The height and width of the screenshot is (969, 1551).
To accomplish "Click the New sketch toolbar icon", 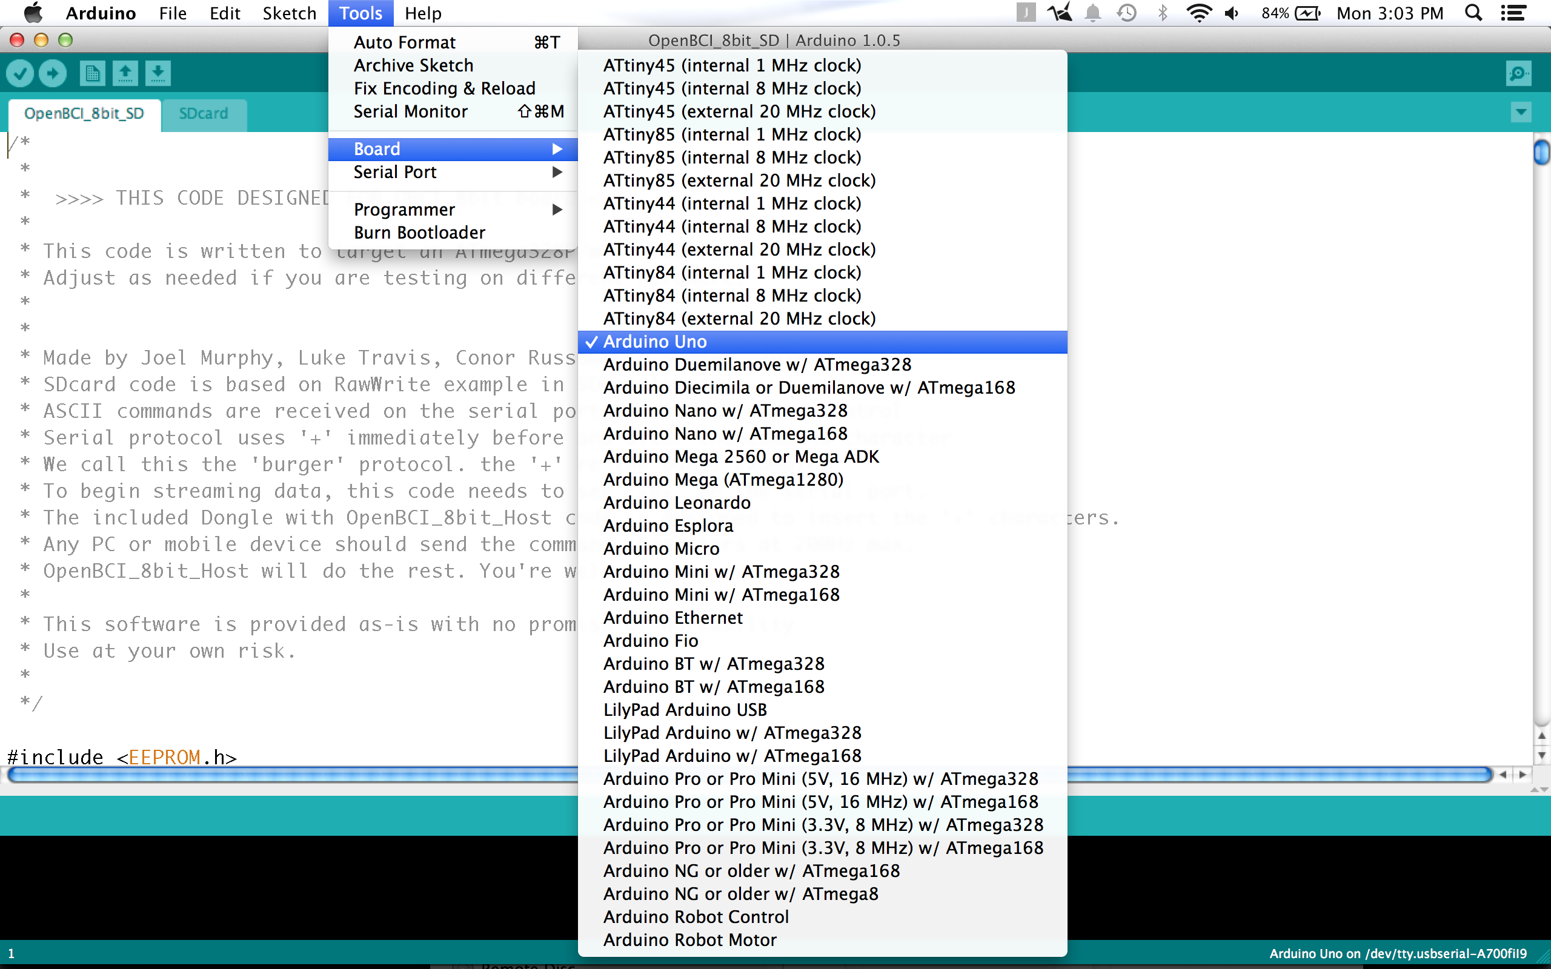I will (92, 74).
